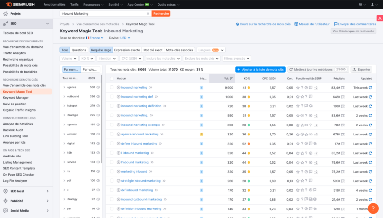The height and width of the screenshot is (218, 383).
Task: Select Mots-clés associés tab
Action: tap(179, 50)
